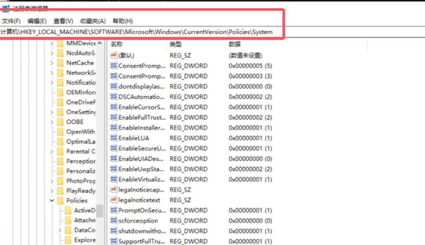Click the OOBE folder icon
This screenshot has width=425, height=245.
coord(60,122)
